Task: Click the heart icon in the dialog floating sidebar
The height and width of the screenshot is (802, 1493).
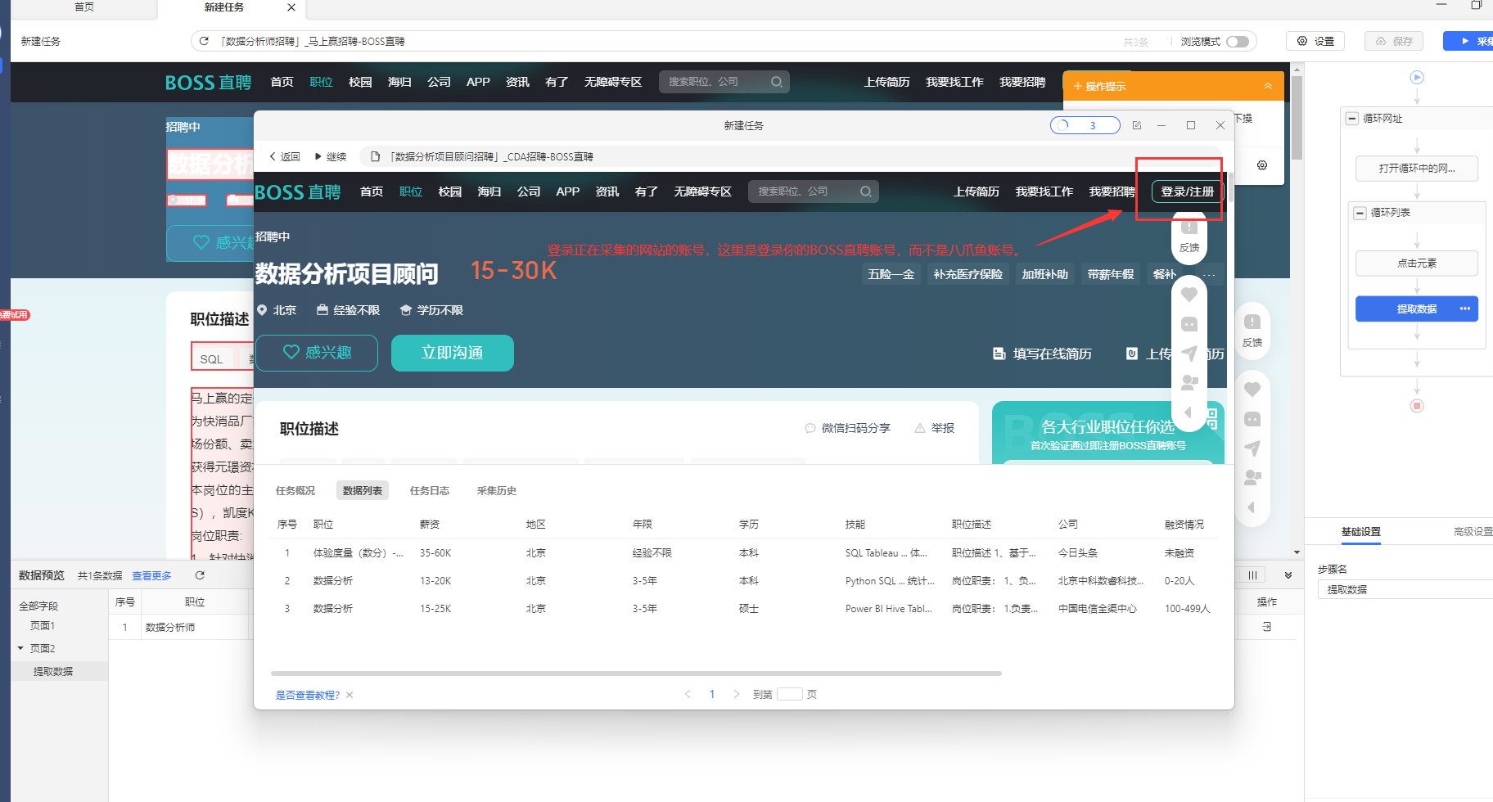Action: pyautogui.click(x=1189, y=295)
